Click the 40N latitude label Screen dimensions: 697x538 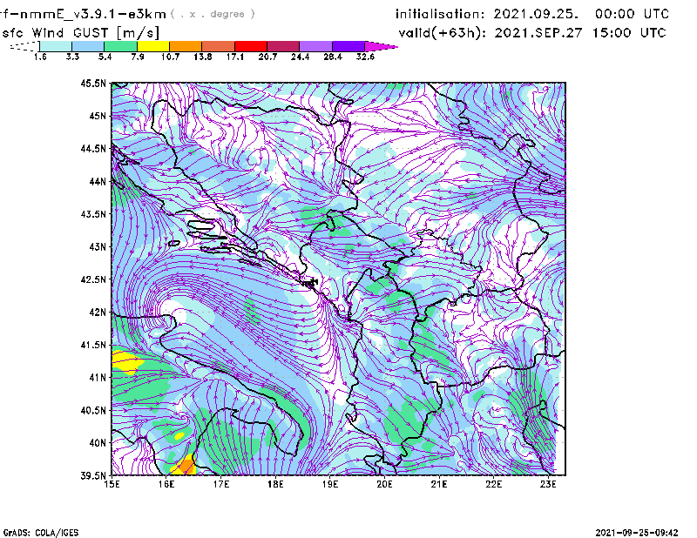98,443
